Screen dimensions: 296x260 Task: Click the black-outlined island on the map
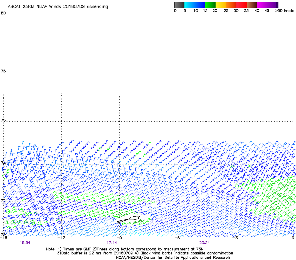[x=128, y=219]
